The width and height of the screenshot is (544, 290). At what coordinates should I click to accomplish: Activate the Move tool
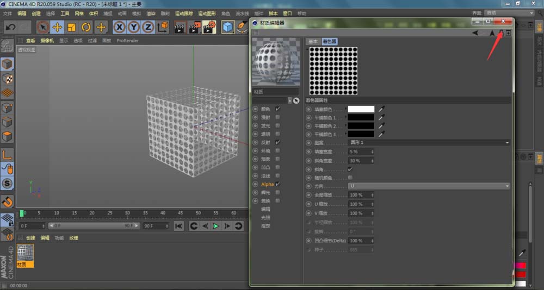[x=57, y=27]
